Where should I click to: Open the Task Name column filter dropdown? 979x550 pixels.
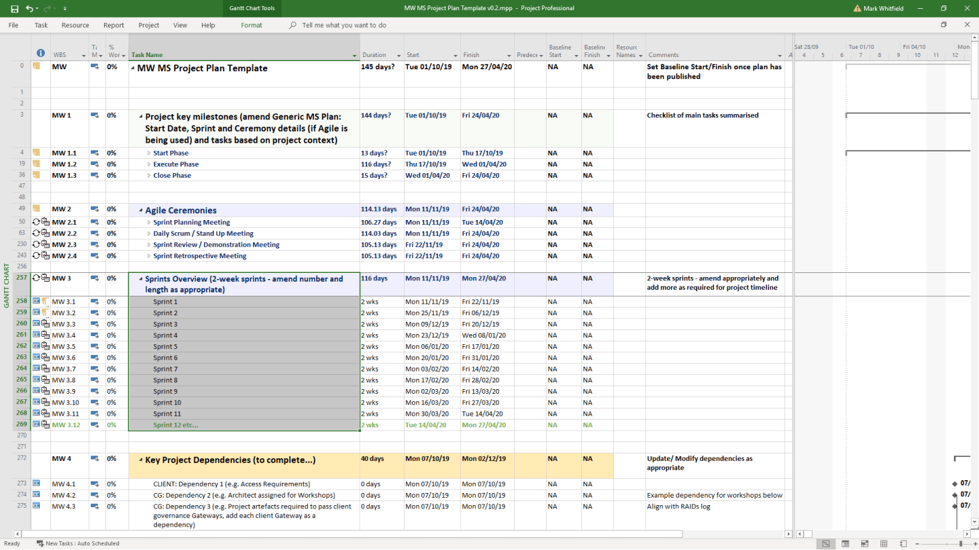356,55
